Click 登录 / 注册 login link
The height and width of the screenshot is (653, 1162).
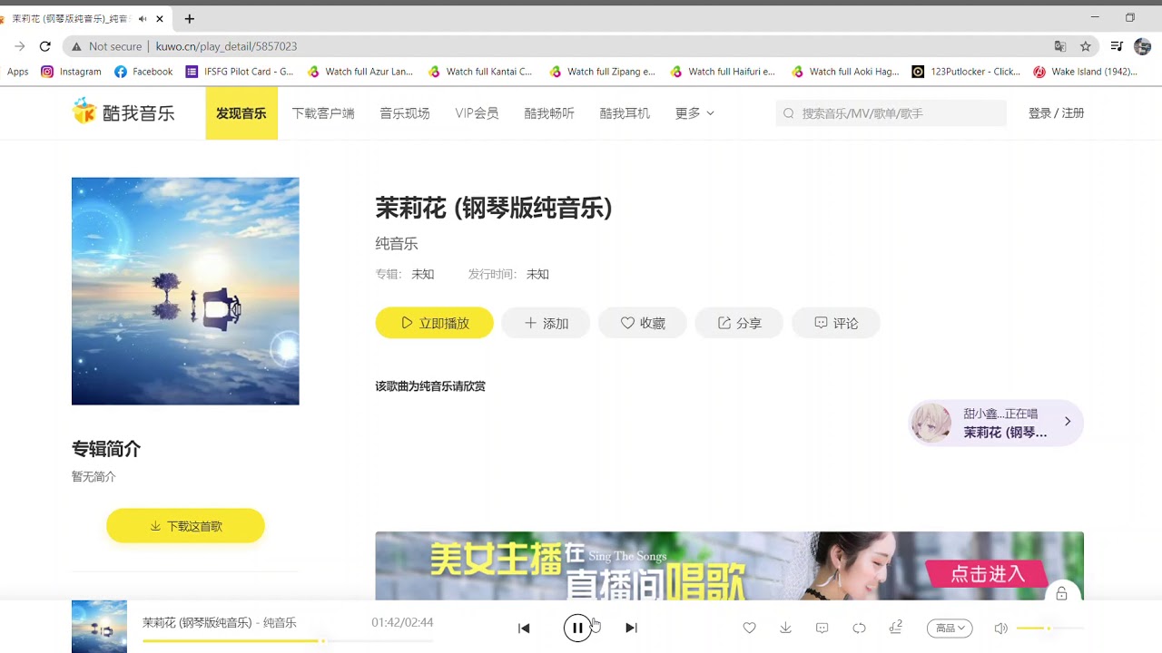click(1056, 113)
